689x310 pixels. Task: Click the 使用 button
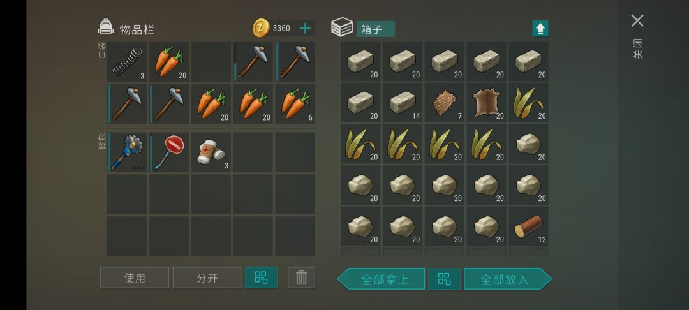[x=135, y=277]
